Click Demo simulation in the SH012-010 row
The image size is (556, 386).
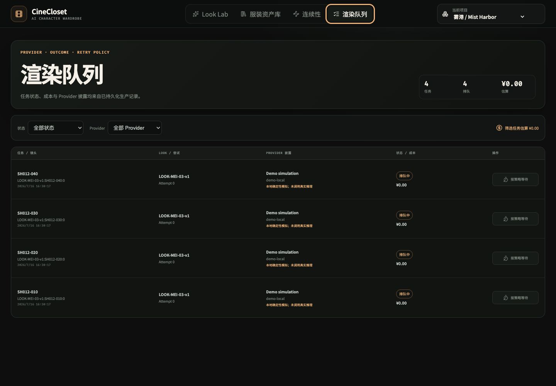click(x=282, y=292)
